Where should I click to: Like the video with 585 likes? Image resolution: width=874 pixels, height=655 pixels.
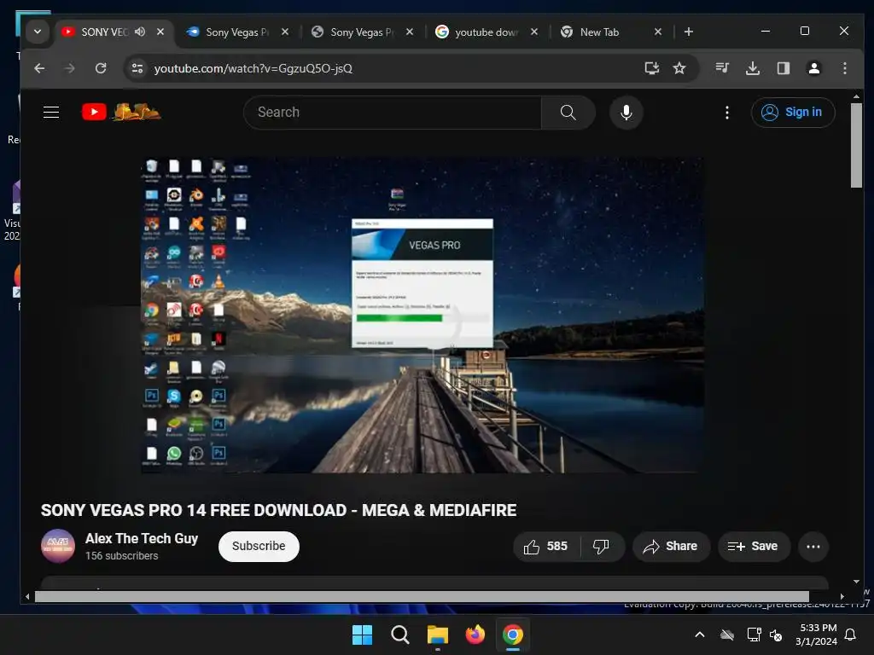coord(546,547)
